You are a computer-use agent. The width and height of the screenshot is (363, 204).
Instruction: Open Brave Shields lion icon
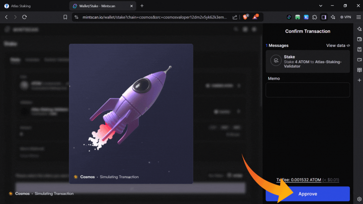pos(245,17)
